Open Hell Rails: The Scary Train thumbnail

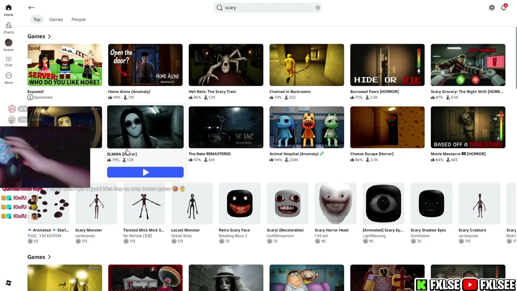(226, 65)
